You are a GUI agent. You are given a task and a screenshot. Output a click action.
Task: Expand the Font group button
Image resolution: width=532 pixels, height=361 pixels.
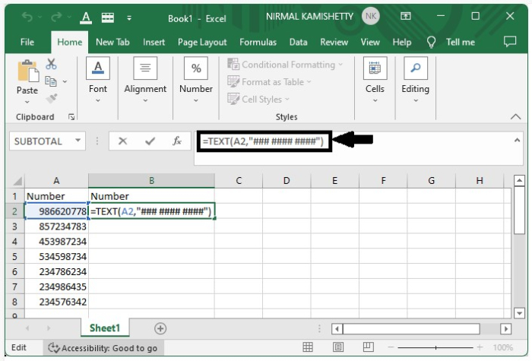pyautogui.click(x=98, y=80)
